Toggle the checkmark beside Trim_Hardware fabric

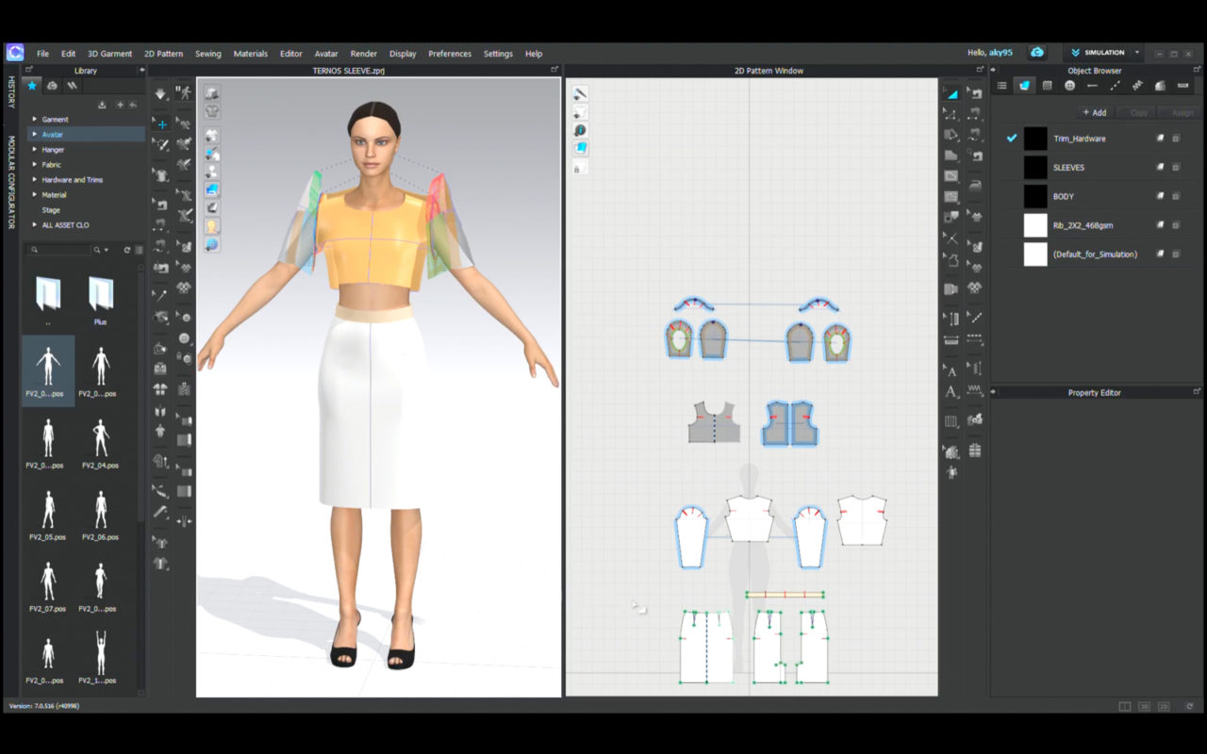[x=1011, y=138]
